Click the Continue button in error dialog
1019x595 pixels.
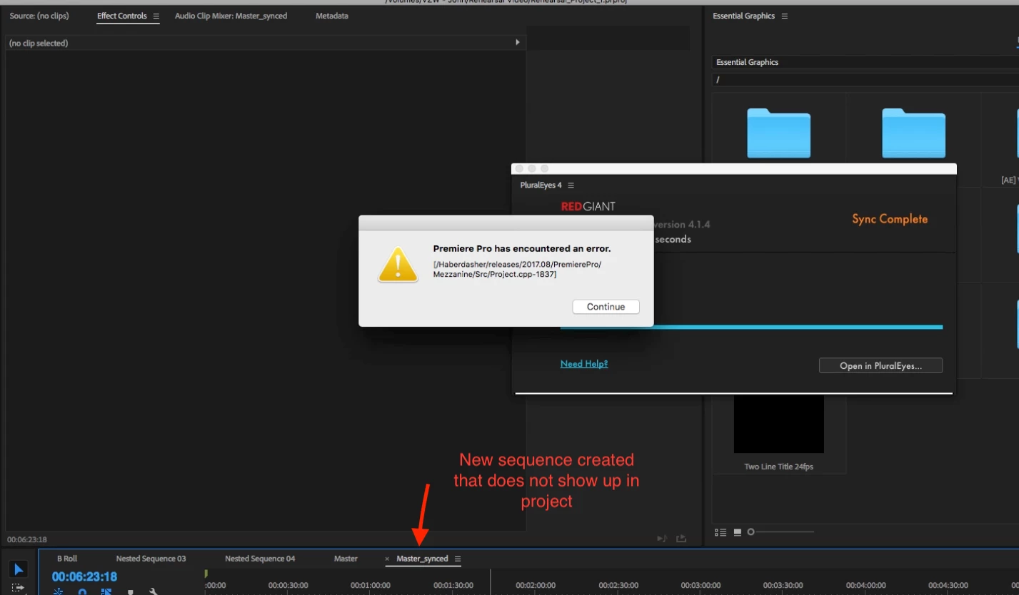(x=606, y=307)
